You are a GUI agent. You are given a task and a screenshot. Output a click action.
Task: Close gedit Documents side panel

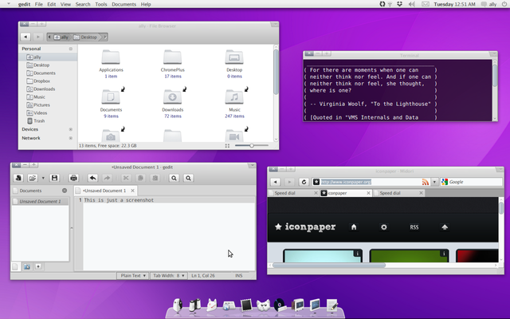coord(65,191)
